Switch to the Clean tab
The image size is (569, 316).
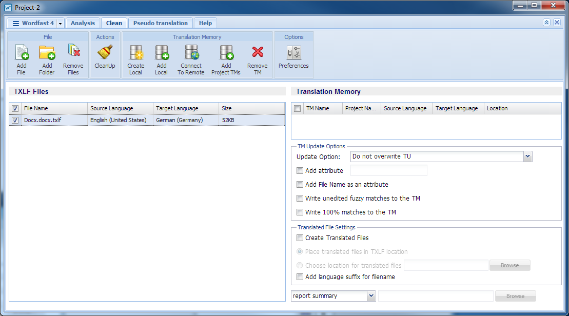[114, 23]
